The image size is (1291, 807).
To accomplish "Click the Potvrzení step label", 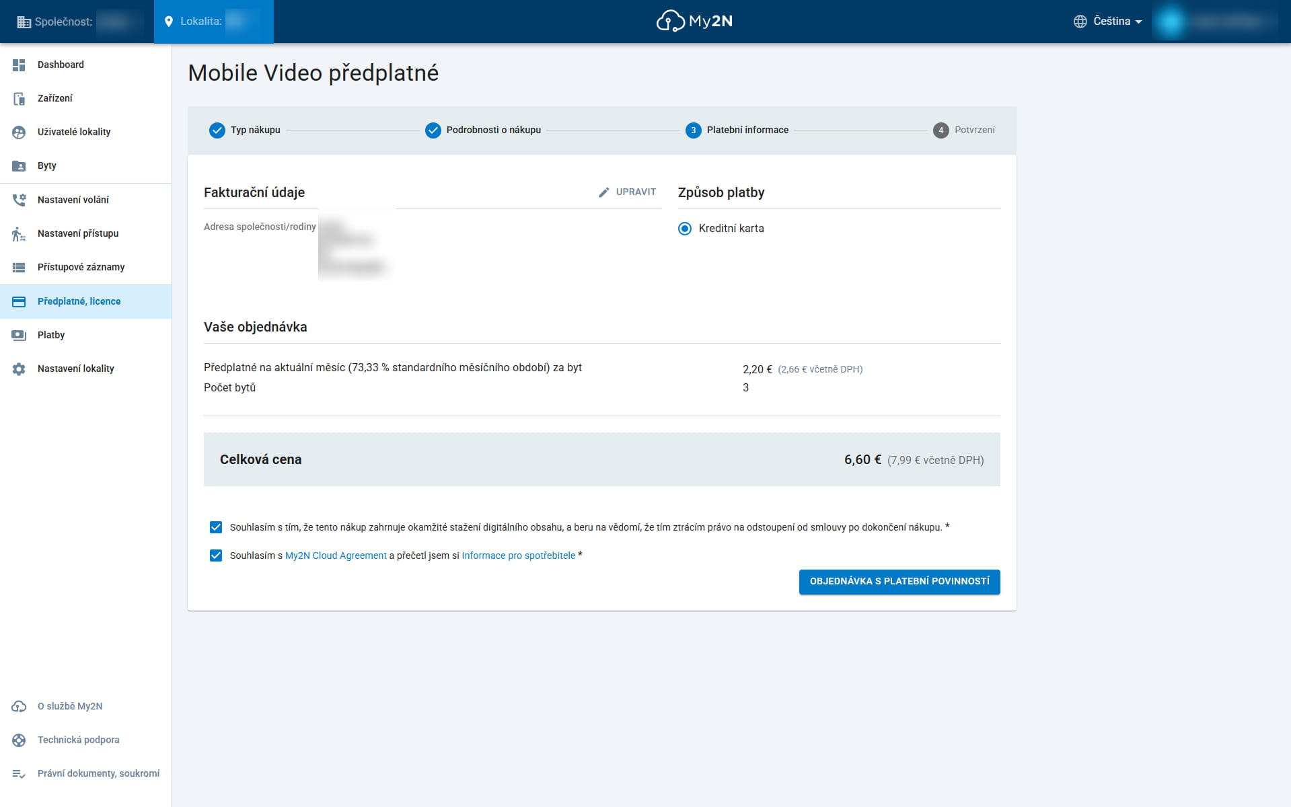I will [x=974, y=130].
